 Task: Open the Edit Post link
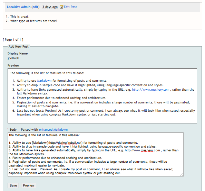[x=70, y=7]
